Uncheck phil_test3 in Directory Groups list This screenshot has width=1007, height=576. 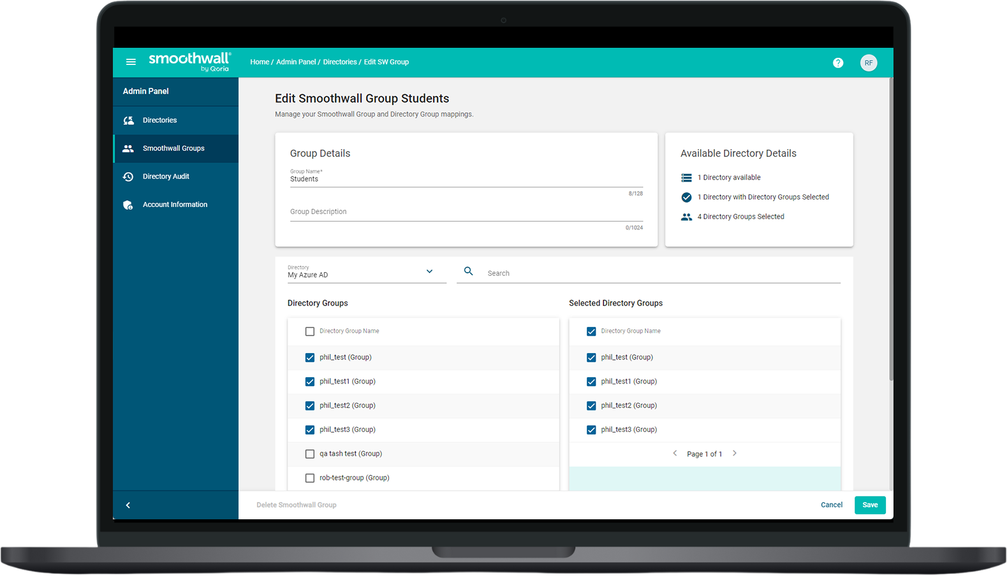310,430
